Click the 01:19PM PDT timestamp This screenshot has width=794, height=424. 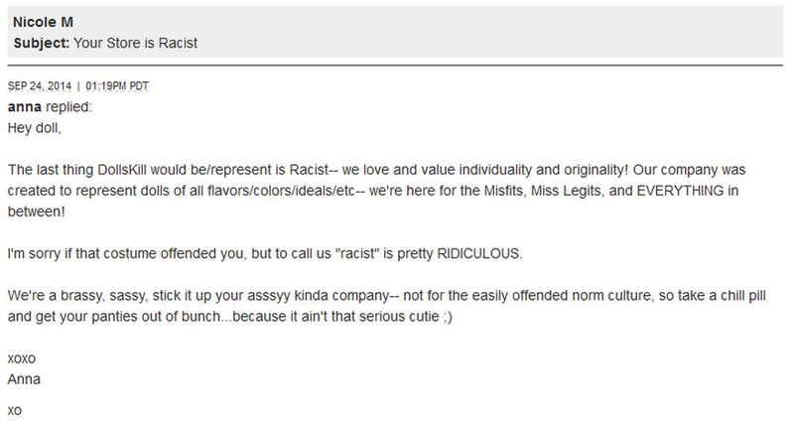117,86
